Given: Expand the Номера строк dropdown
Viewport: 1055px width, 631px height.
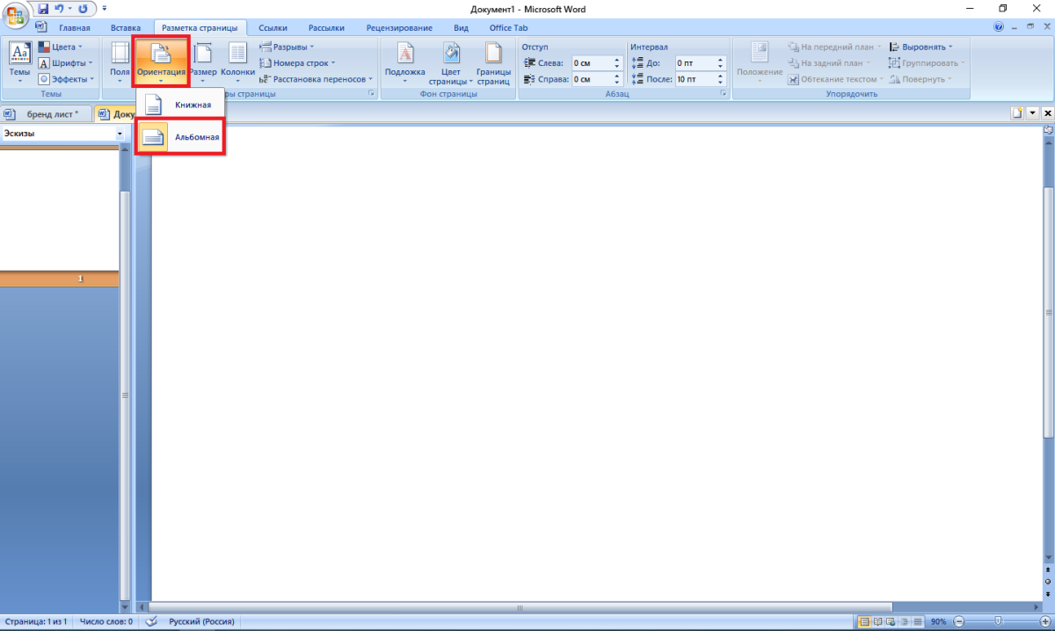Looking at the screenshot, I should [297, 63].
